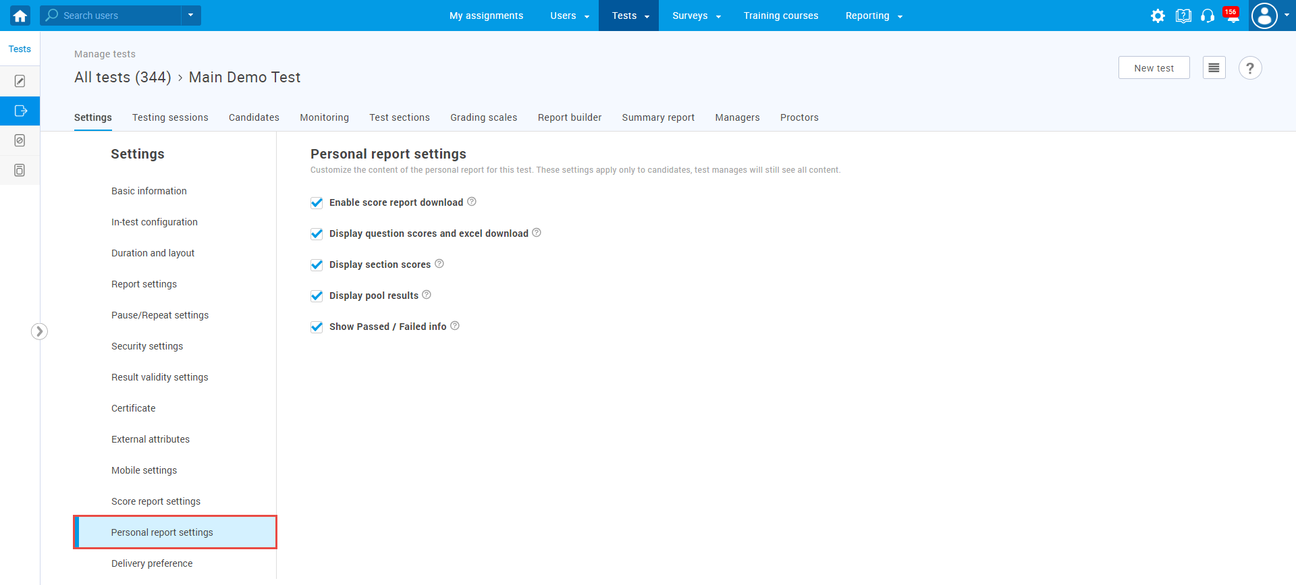
Task: Click the home icon in top bar
Action: (20, 16)
